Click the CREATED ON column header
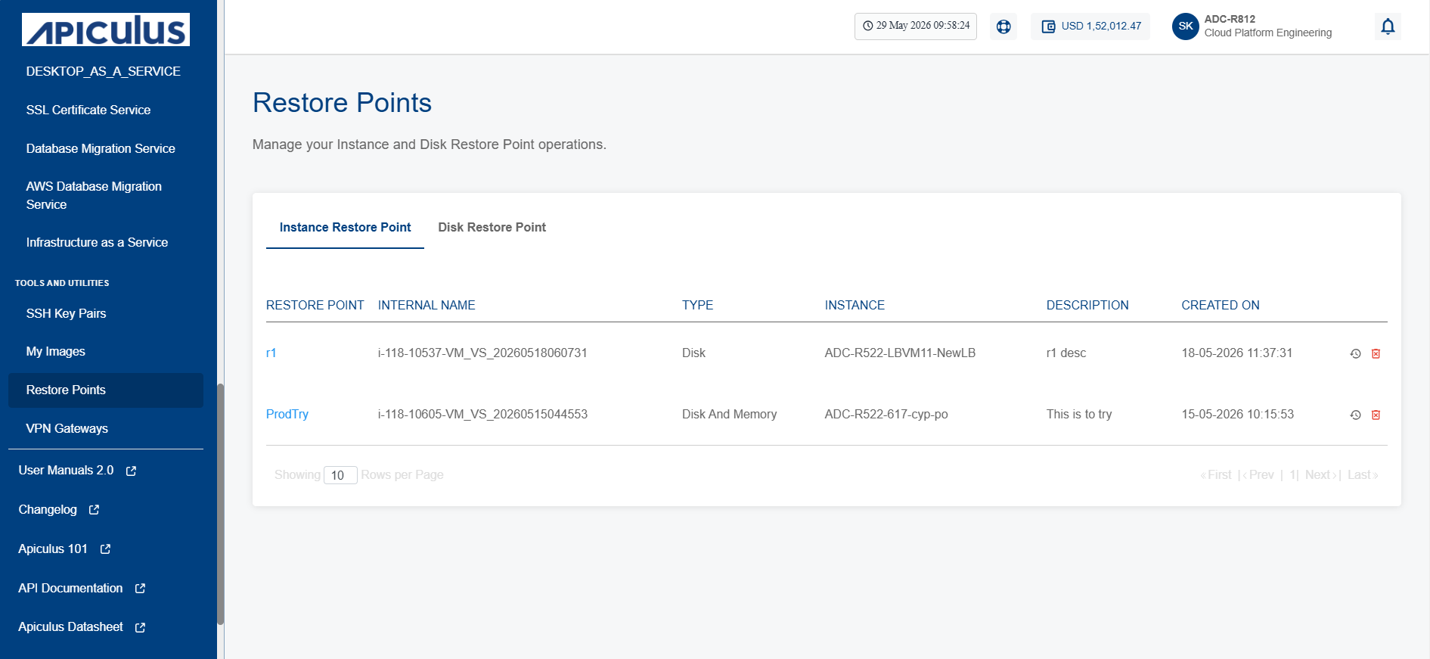The height and width of the screenshot is (659, 1430). tap(1221, 305)
